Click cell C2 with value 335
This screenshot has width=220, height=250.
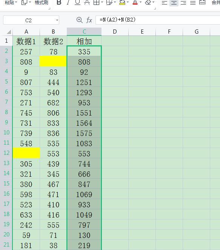coord(84,51)
